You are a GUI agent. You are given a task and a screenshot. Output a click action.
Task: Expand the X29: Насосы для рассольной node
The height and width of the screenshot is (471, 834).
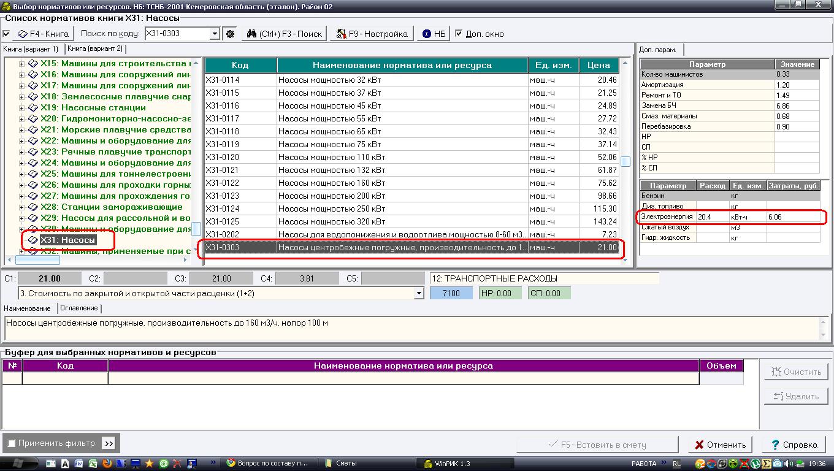(x=22, y=218)
